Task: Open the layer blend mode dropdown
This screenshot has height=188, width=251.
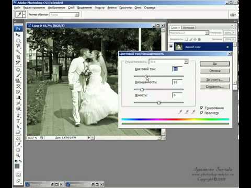Action: coord(189,33)
